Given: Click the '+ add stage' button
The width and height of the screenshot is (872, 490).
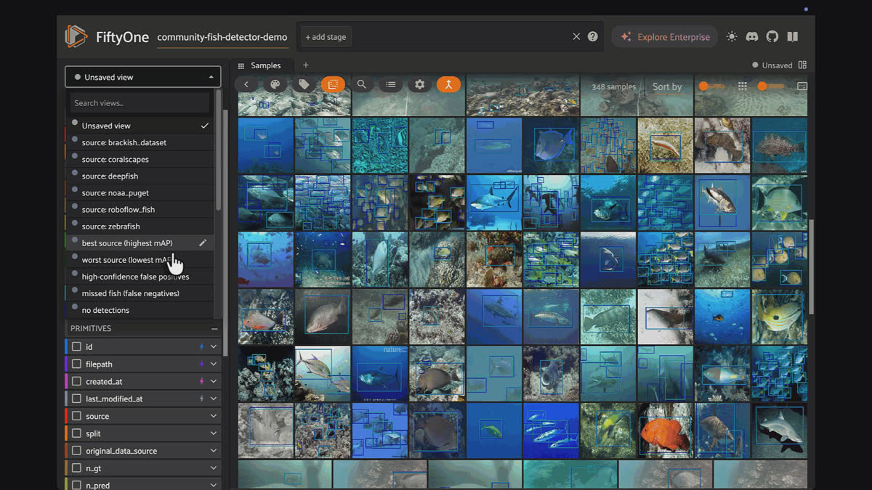Looking at the screenshot, I should 326,37.
